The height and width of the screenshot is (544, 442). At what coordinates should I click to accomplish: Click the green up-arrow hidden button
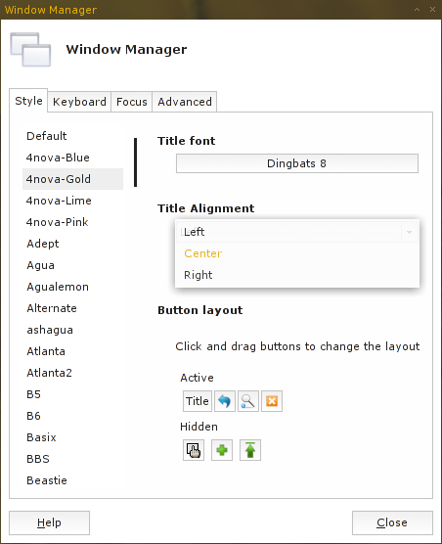250,450
